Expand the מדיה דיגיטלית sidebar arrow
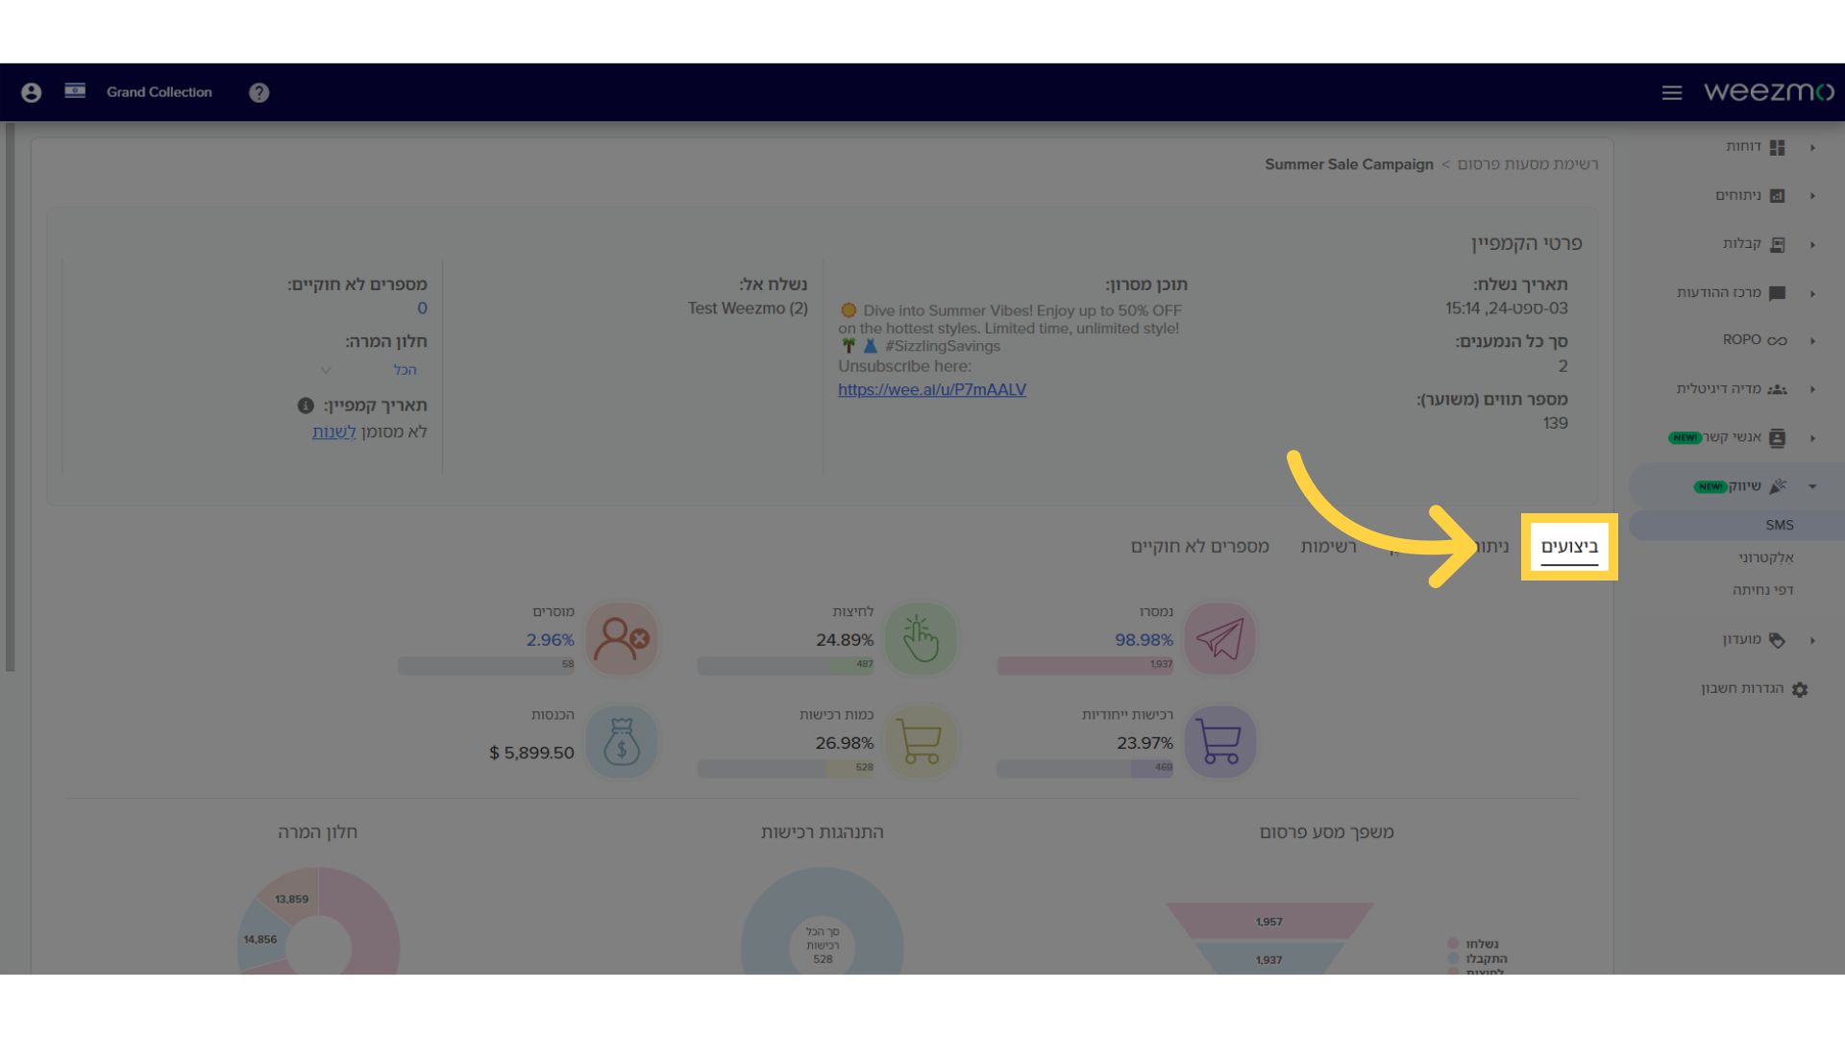The image size is (1845, 1038). 1812,389
